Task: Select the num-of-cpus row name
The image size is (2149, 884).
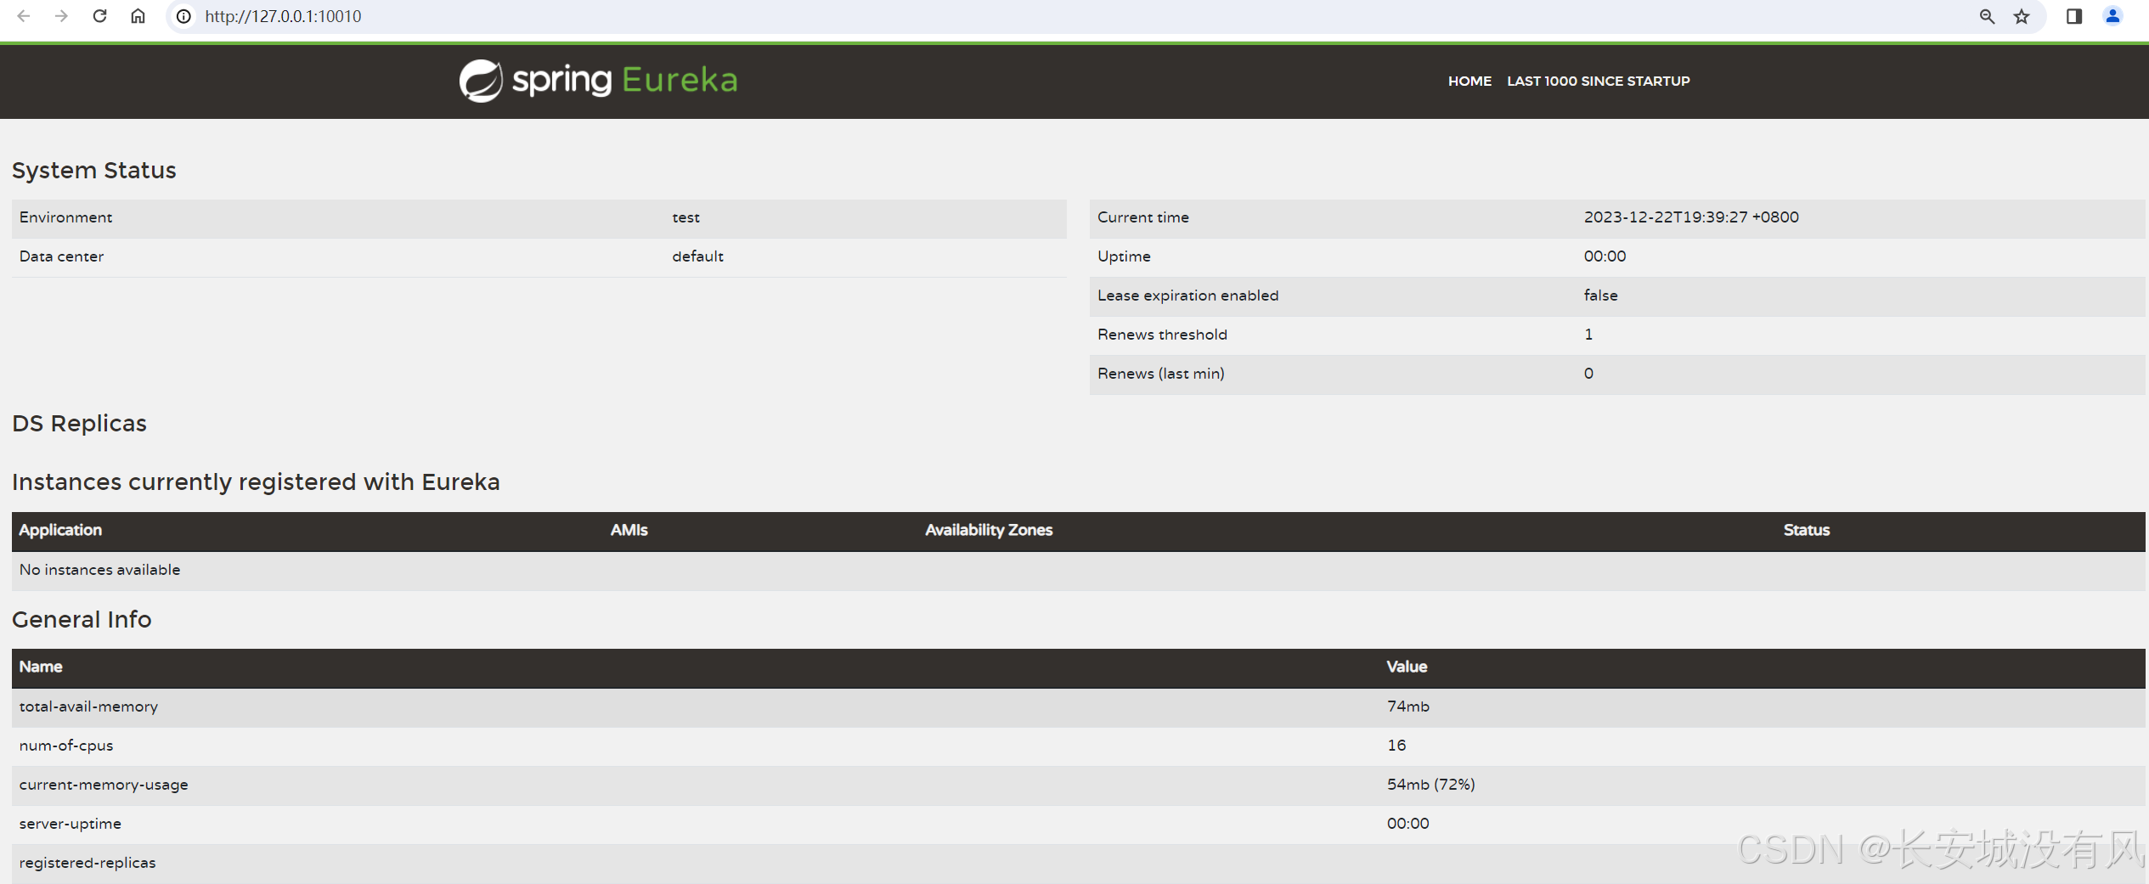Action: coord(66,746)
